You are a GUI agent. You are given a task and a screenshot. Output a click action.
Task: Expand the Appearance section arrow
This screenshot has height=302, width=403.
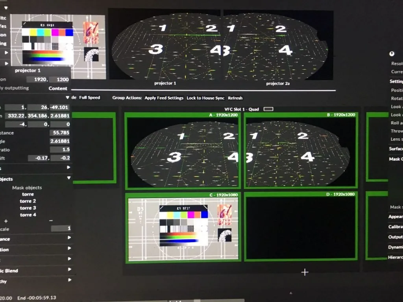point(69,238)
